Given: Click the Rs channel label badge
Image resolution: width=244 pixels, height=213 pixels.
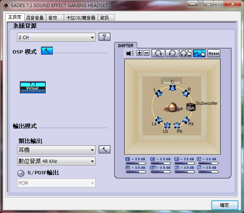Looking at the screenshot, I should click(177, 168).
